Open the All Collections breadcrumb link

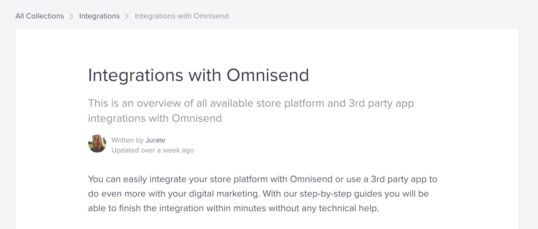[40, 16]
